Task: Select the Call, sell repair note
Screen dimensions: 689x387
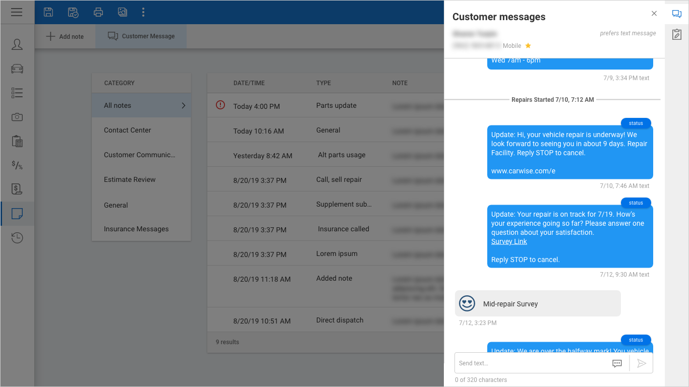Action: coord(326,179)
